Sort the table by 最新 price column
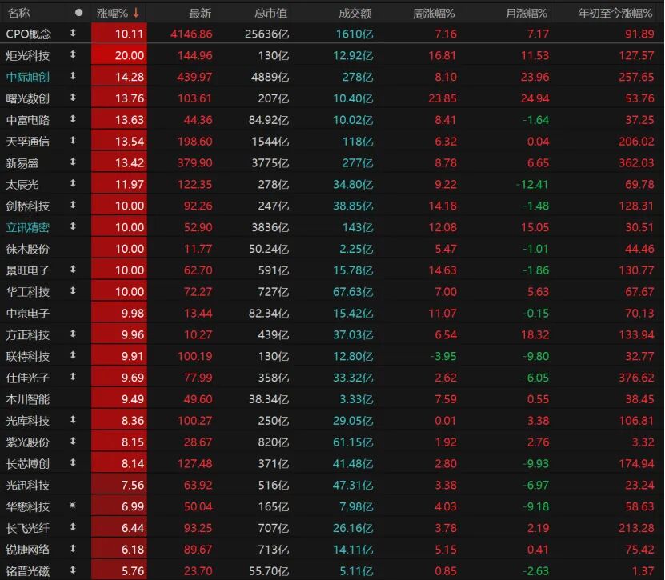665x580 pixels. (x=200, y=13)
